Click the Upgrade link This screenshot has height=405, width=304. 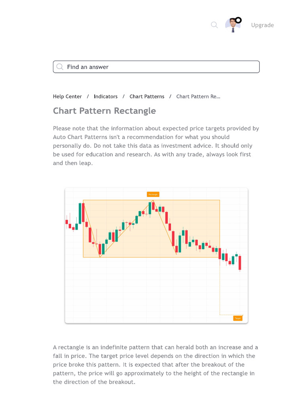click(x=262, y=25)
